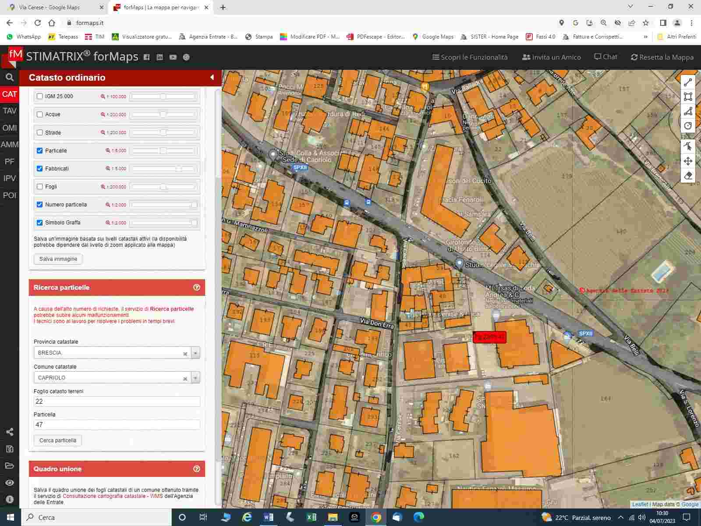Image resolution: width=701 pixels, height=526 pixels.
Task: Switch to the OMI sidebar tab
Action: tap(10, 128)
